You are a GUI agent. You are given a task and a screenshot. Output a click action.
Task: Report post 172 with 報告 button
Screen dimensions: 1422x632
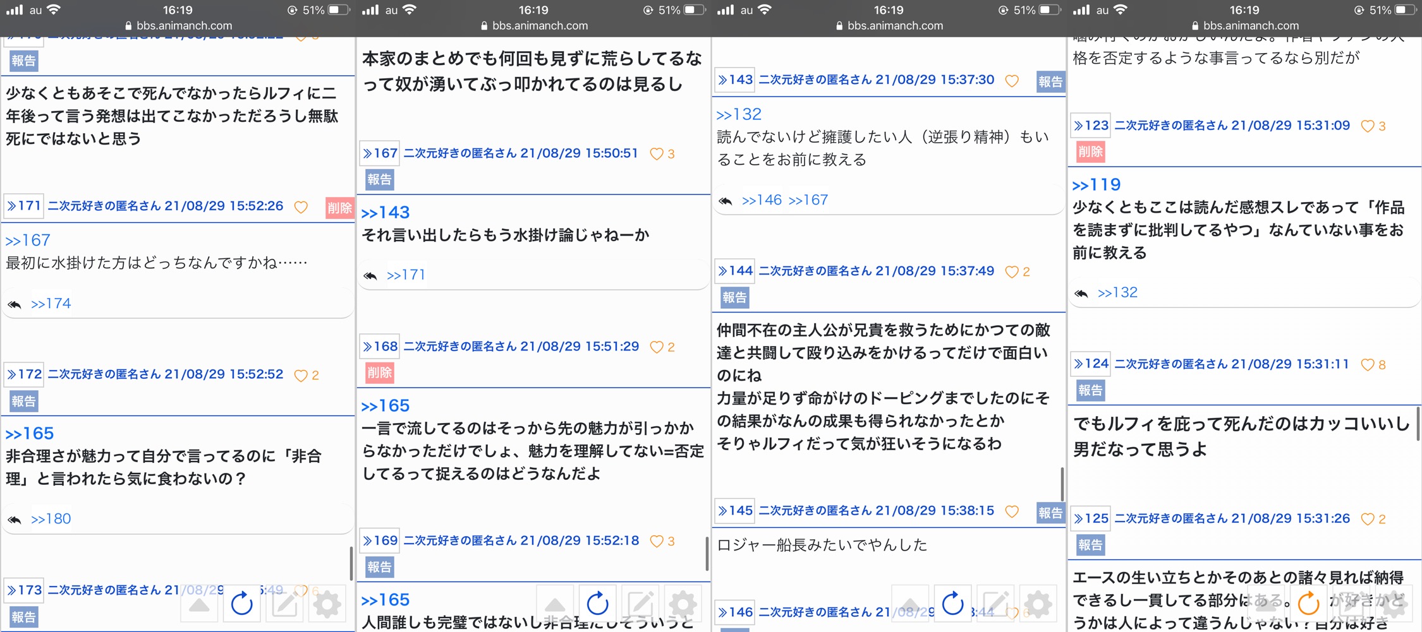click(23, 401)
